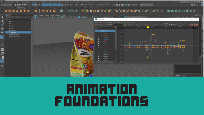
Task: Pick the Lasso select tool
Action: 2,21
